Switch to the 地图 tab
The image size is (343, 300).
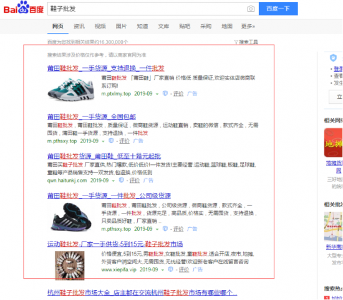click(x=227, y=26)
